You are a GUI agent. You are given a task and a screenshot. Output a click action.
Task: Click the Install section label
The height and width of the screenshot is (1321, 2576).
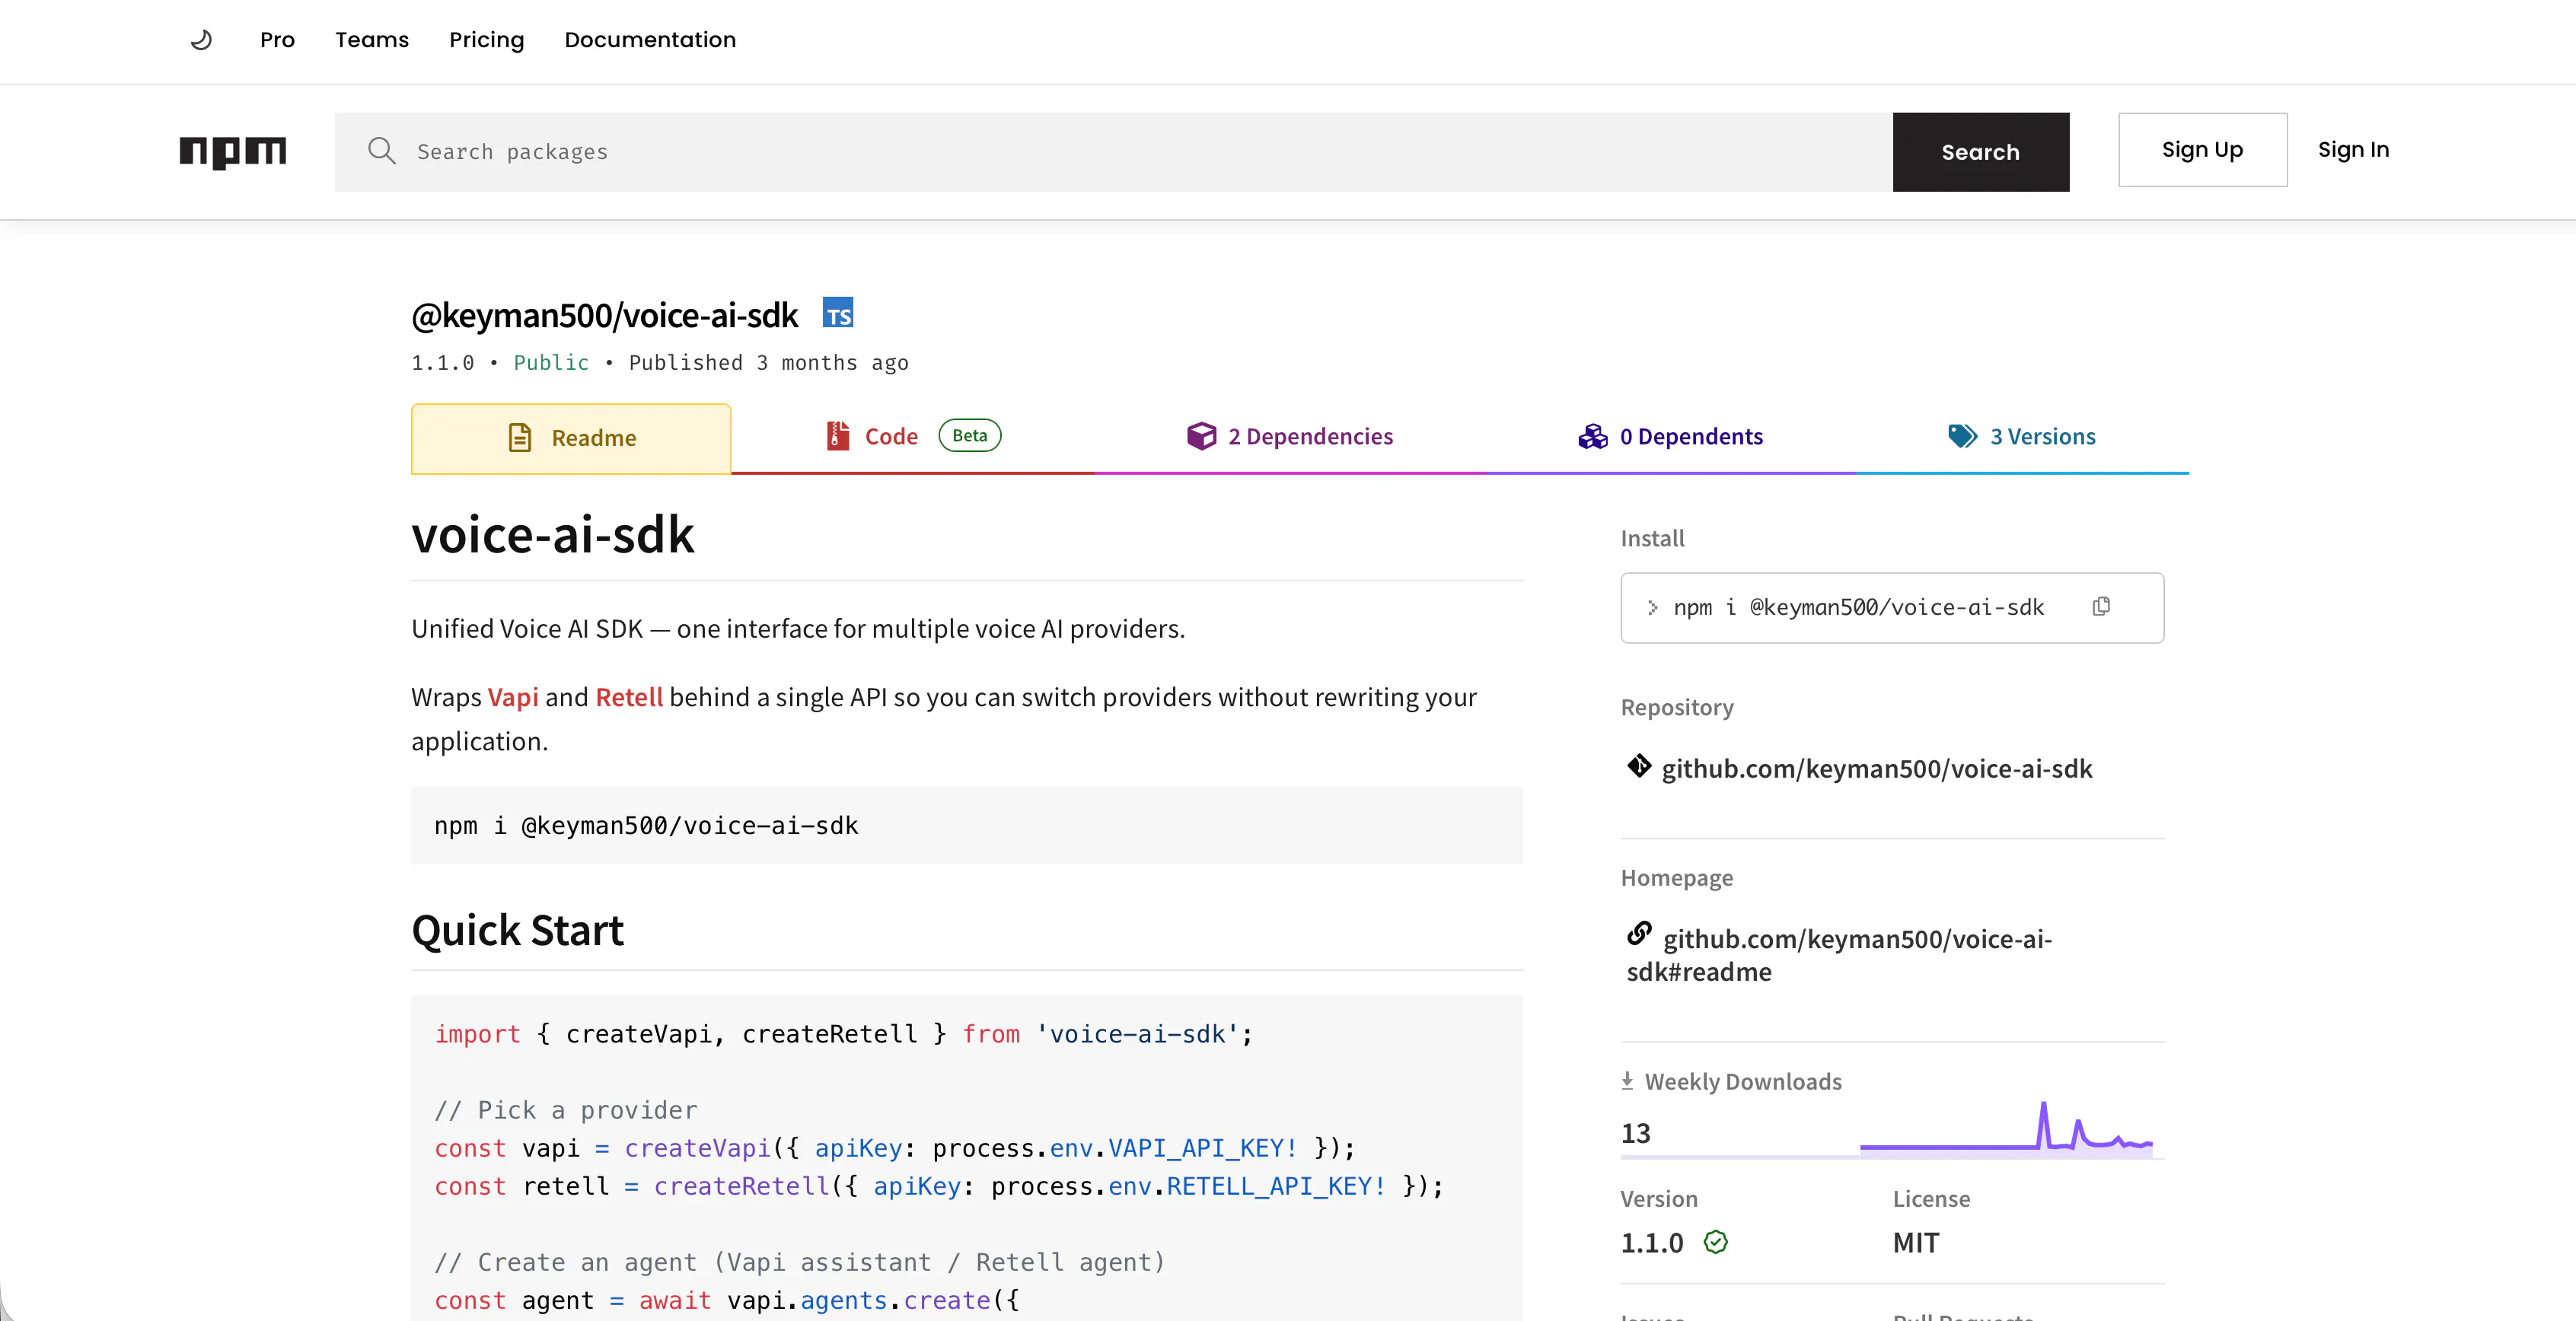click(1652, 538)
